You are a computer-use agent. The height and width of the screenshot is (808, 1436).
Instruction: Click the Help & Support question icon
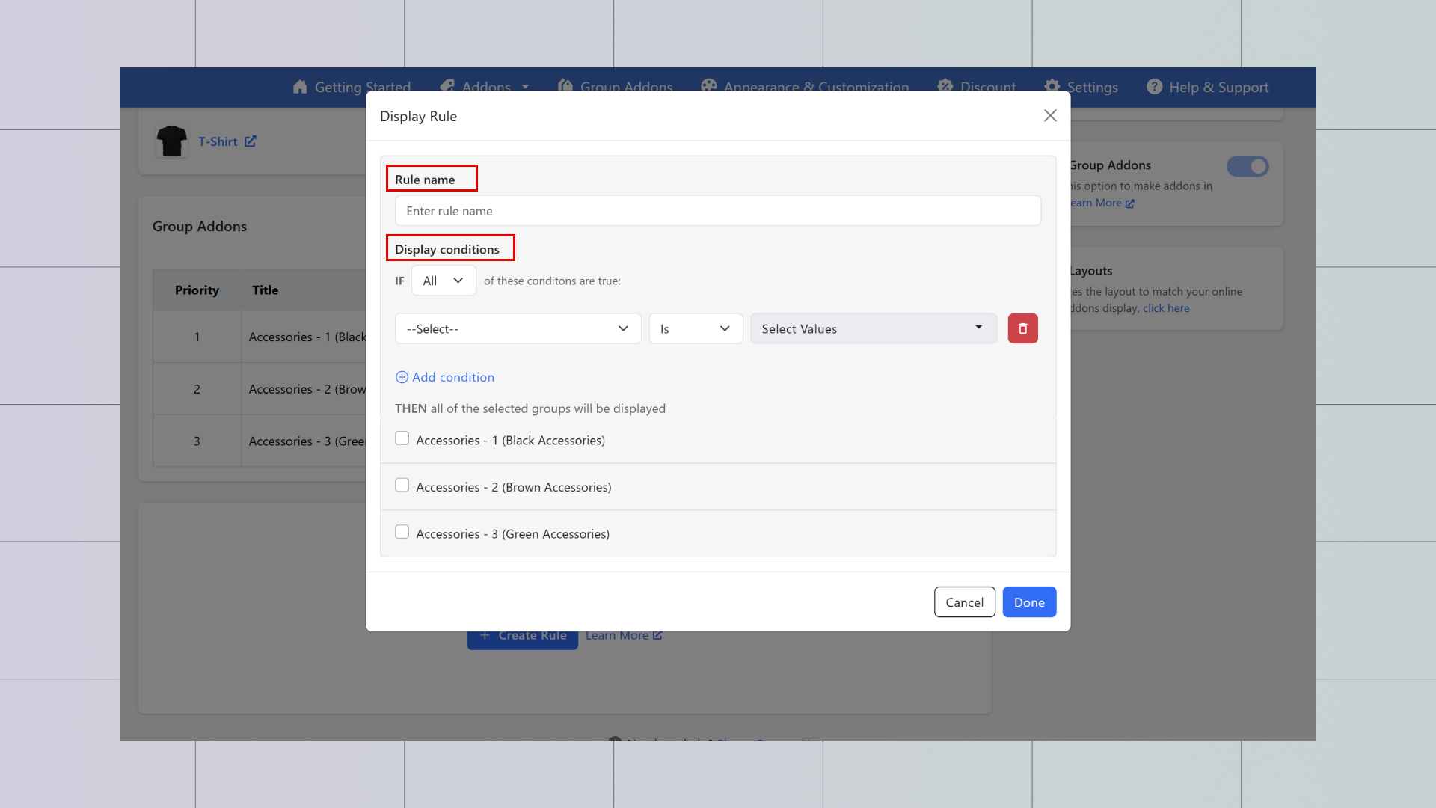pyautogui.click(x=1154, y=87)
